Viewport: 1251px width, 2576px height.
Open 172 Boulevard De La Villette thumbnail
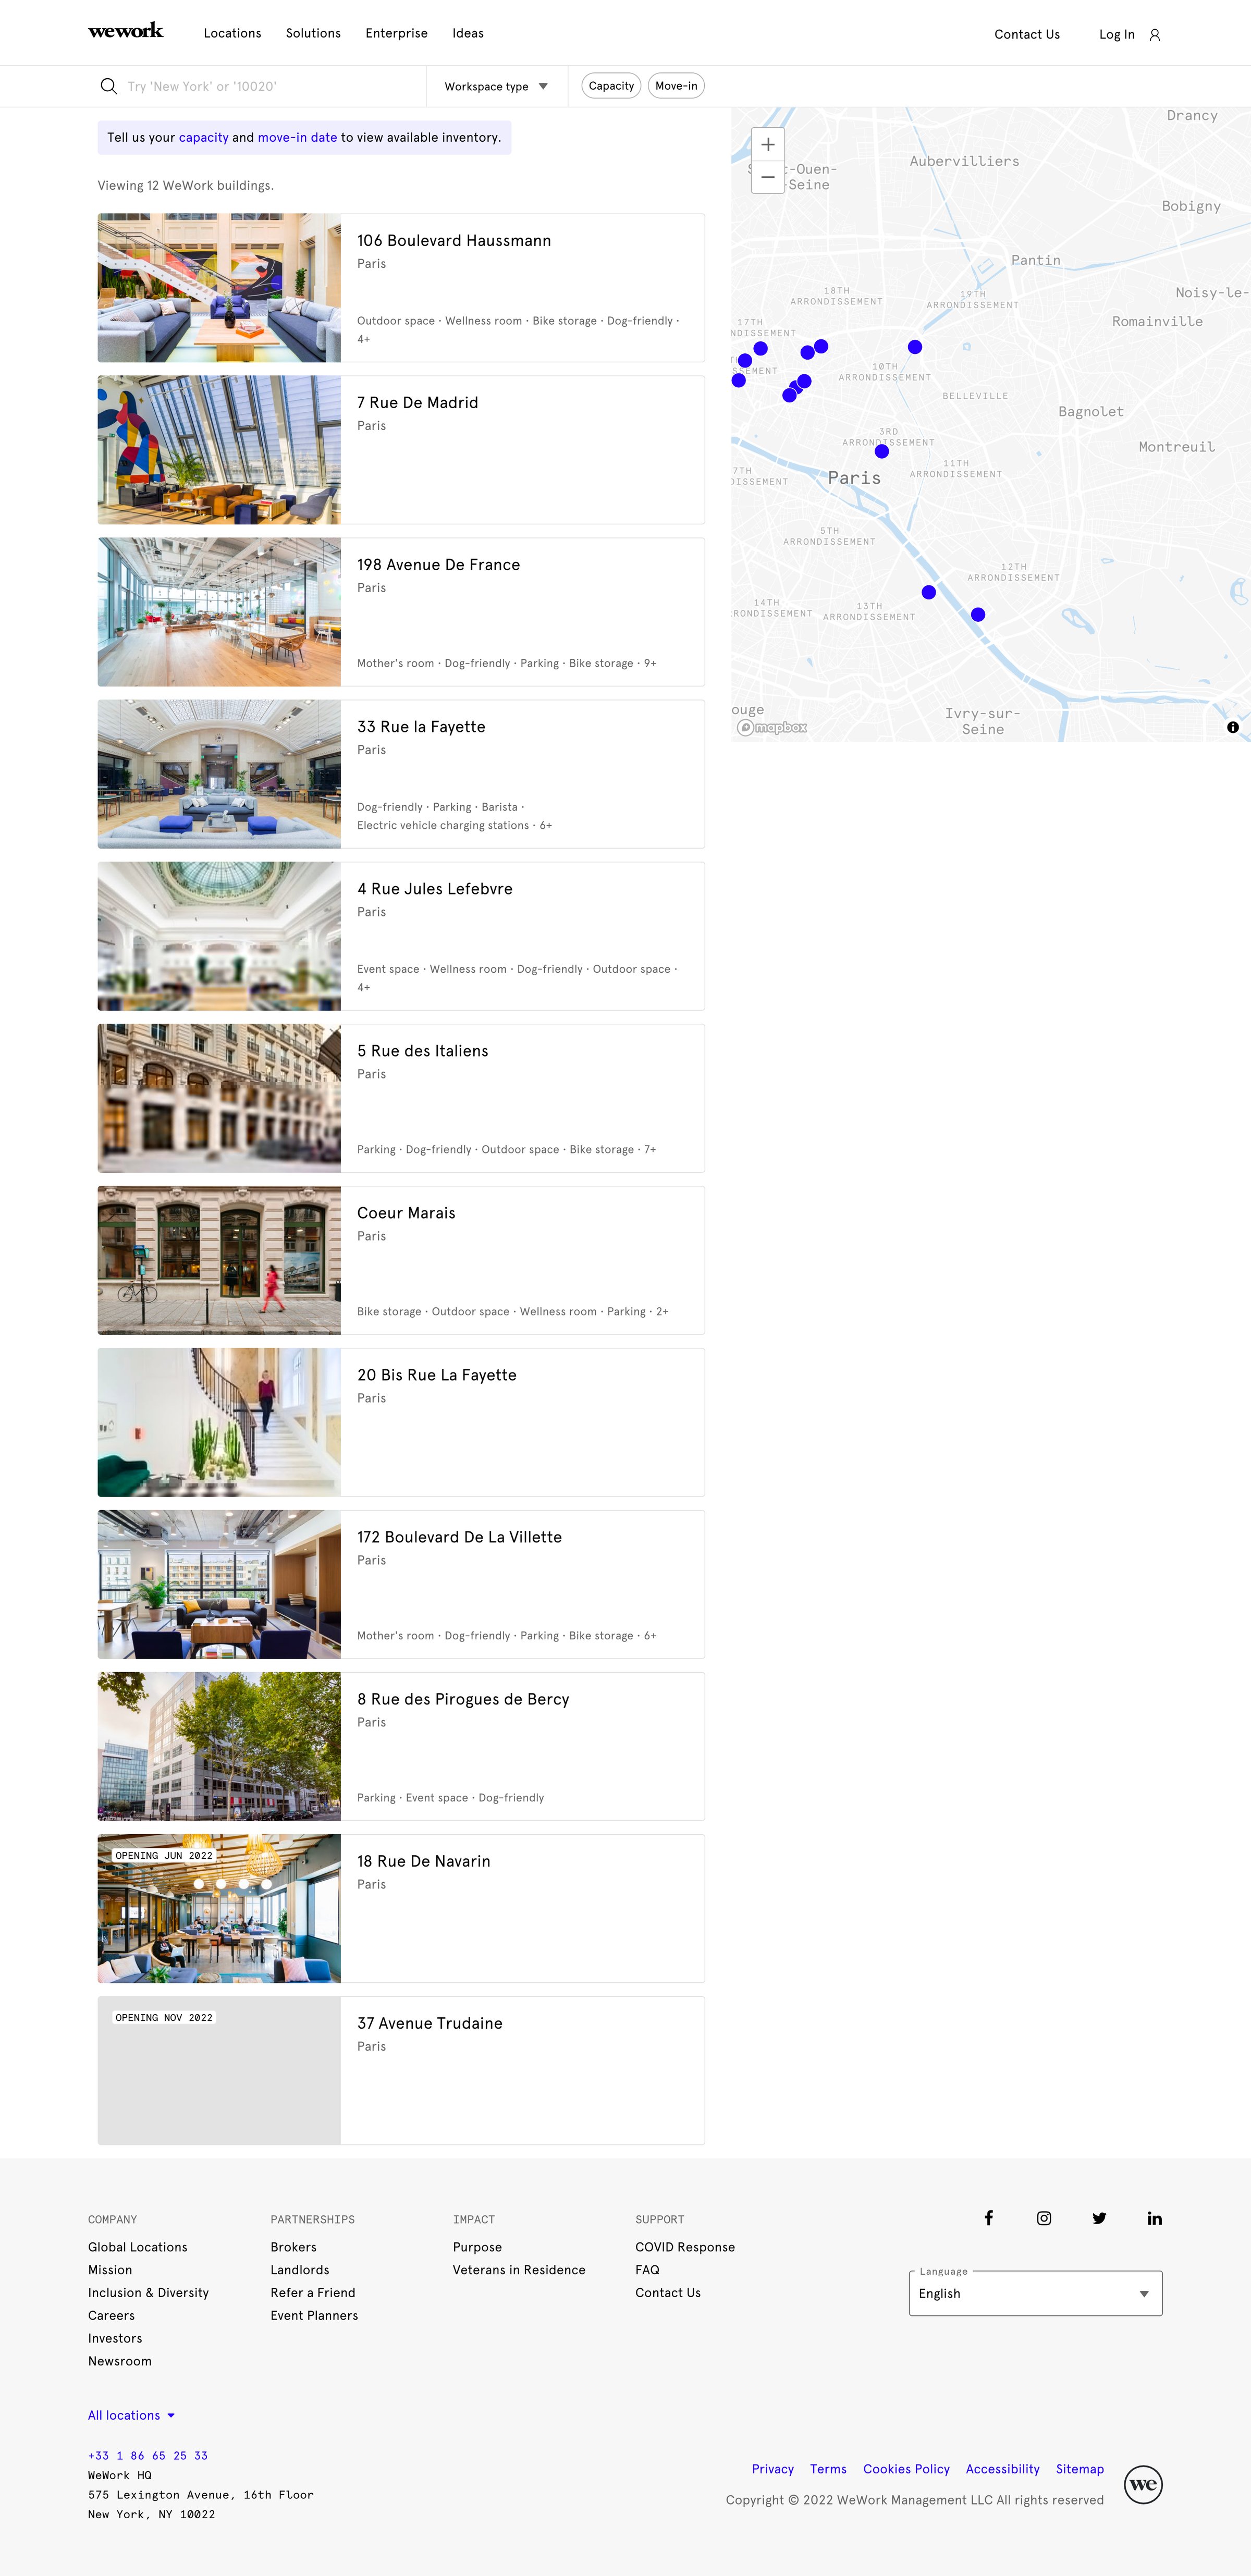tap(219, 1584)
